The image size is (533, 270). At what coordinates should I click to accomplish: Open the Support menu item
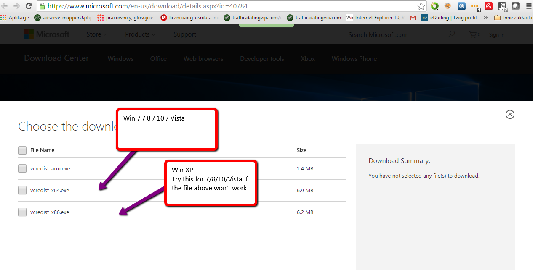point(184,34)
